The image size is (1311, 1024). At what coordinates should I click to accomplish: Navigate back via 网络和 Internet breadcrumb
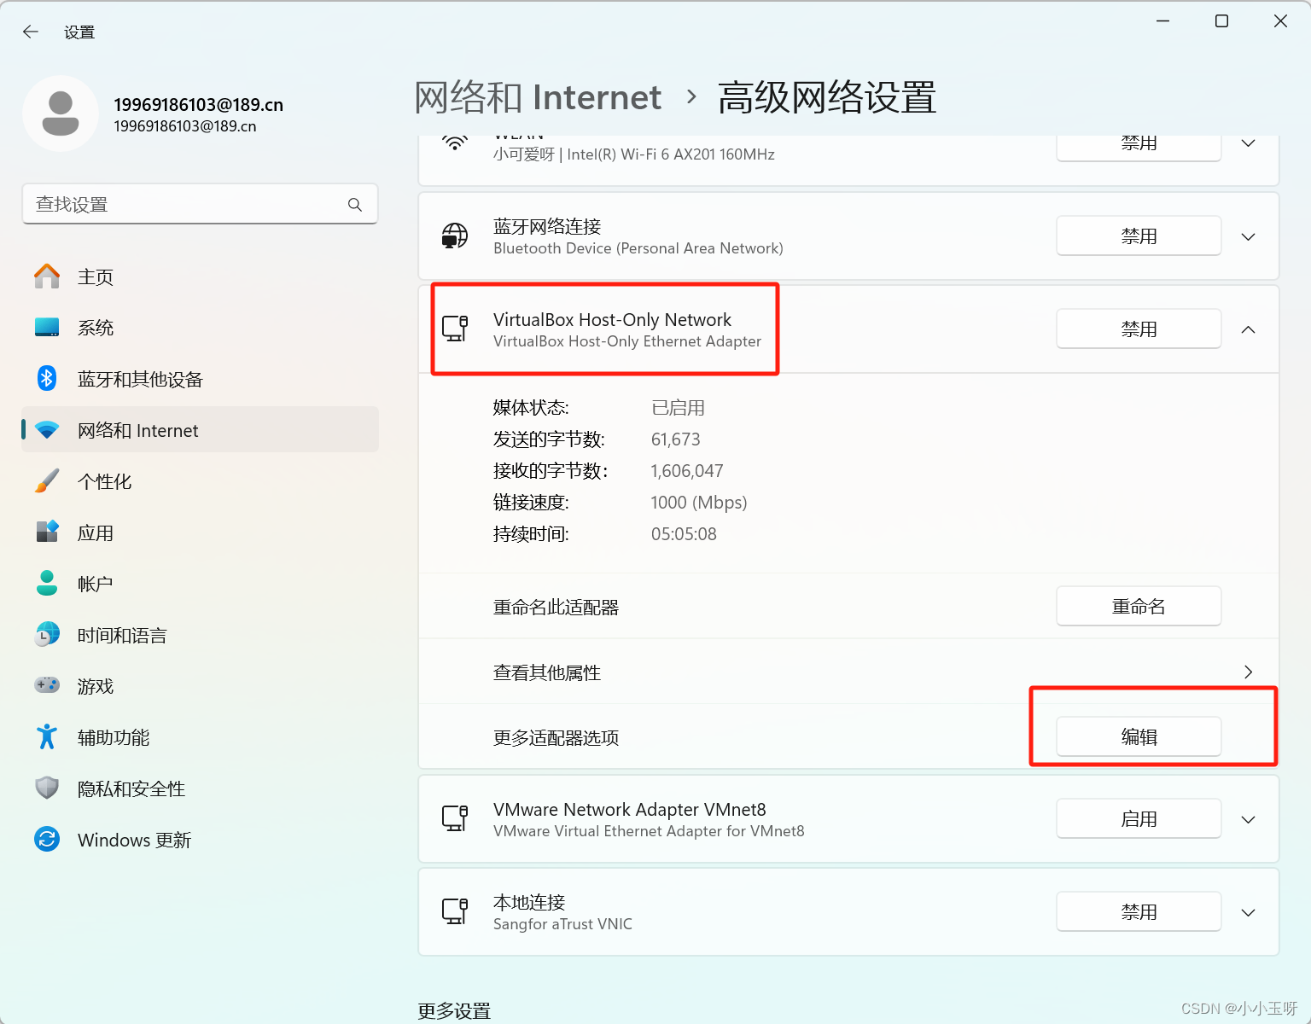click(x=538, y=97)
